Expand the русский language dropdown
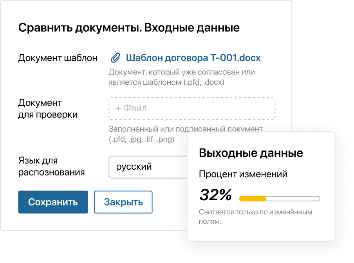Viewport: 354px width, 263px height. coord(149,167)
